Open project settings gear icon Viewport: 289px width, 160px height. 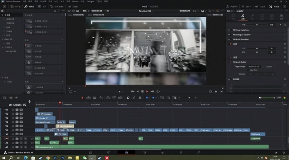(284, 152)
